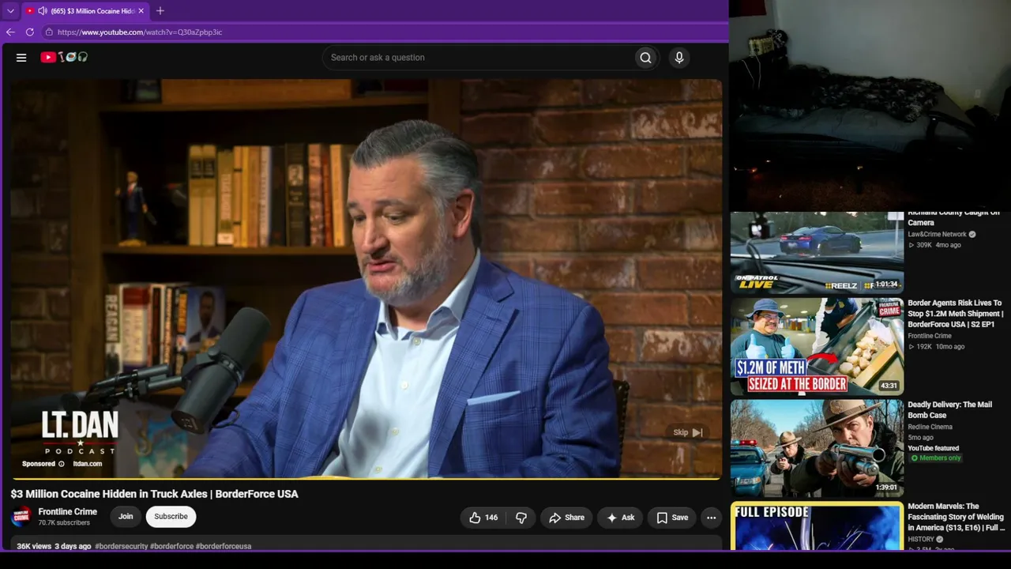Image resolution: width=1011 pixels, height=569 pixels.
Task: Click the magnifying glass search button
Action: [x=646, y=58]
